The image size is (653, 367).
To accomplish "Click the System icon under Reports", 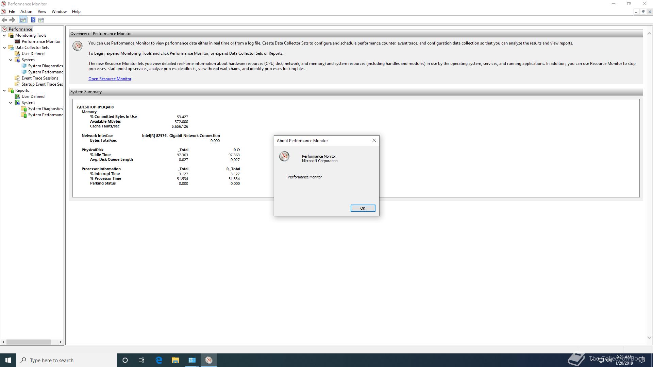I will pyautogui.click(x=17, y=103).
